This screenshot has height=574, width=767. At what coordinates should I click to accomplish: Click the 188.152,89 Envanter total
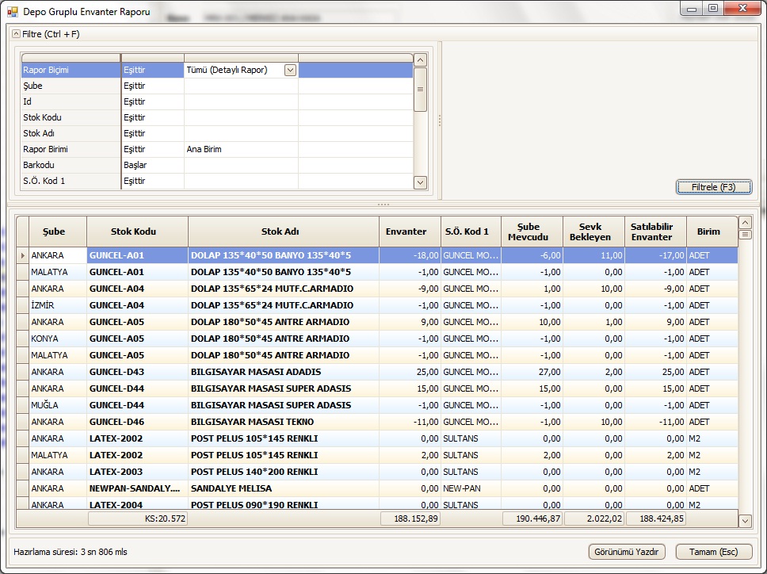click(410, 519)
